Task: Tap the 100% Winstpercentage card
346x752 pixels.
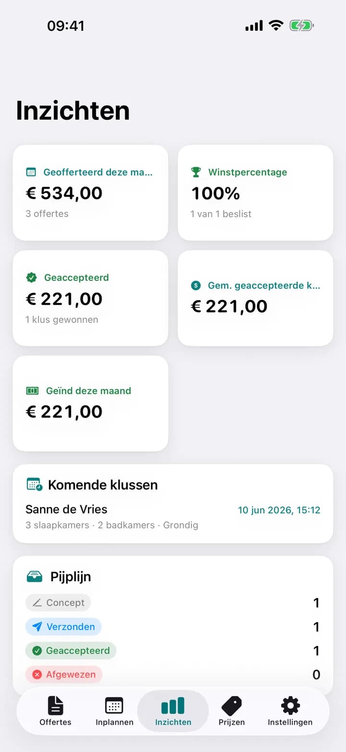Action: 256,193
